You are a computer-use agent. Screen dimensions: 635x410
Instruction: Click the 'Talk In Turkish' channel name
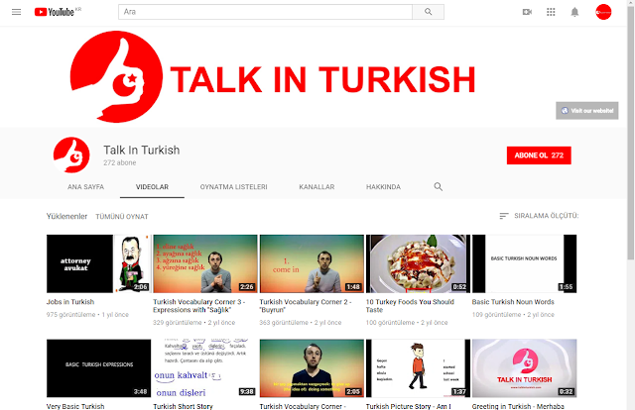[x=141, y=150]
